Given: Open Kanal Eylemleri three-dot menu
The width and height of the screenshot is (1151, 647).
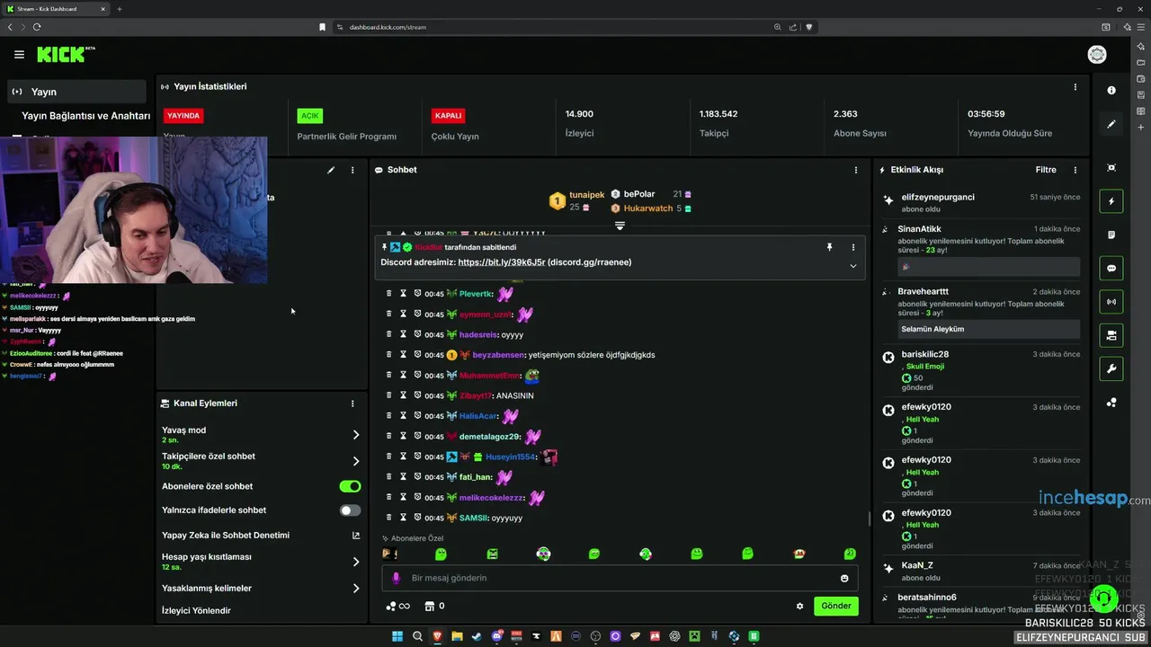Looking at the screenshot, I should click(x=352, y=403).
